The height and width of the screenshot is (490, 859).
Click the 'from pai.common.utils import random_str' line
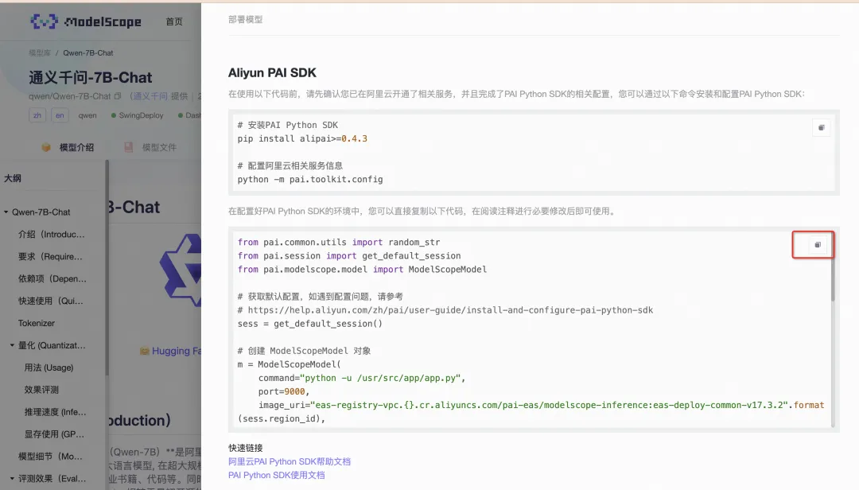pos(339,243)
